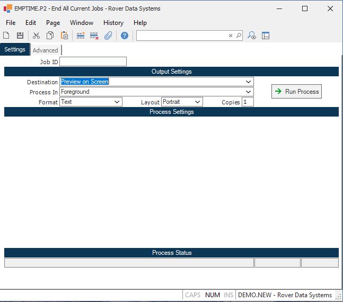Click the Delete row toolbar icon
343x302 pixels.
[94, 35]
